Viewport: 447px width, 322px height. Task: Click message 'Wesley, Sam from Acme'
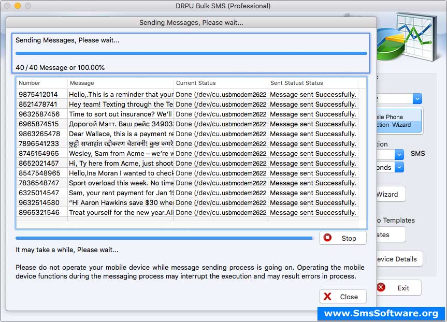[121, 153]
